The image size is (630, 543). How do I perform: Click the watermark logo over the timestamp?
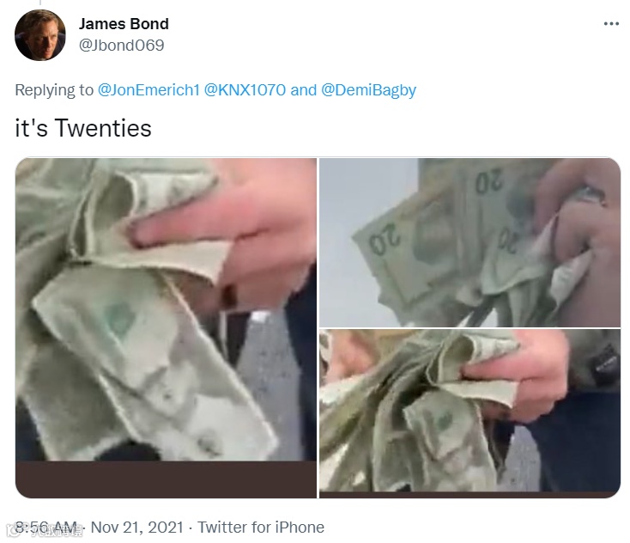15,531
